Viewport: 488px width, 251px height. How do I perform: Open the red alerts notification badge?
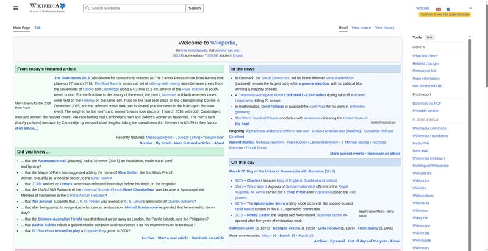(x=438, y=9)
